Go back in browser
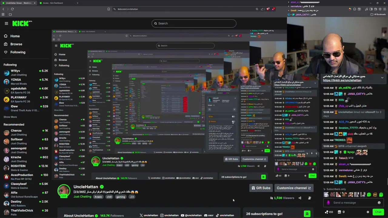 pos(3,9)
